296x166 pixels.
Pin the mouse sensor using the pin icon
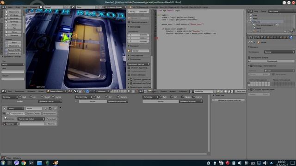coord(46,108)
